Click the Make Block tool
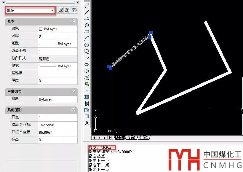 87,84
